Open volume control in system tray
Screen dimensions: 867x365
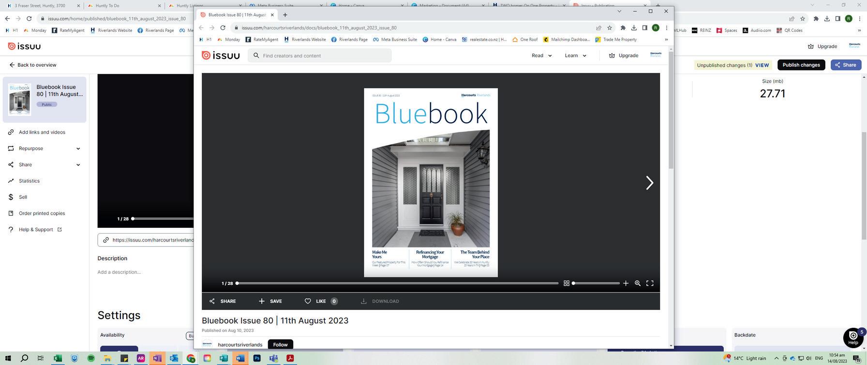(x=808, y=358)
